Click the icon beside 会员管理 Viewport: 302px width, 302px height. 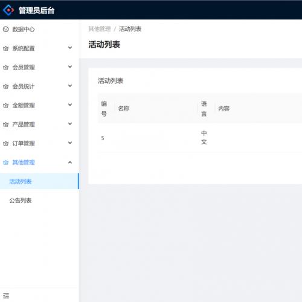pos(6,67)
